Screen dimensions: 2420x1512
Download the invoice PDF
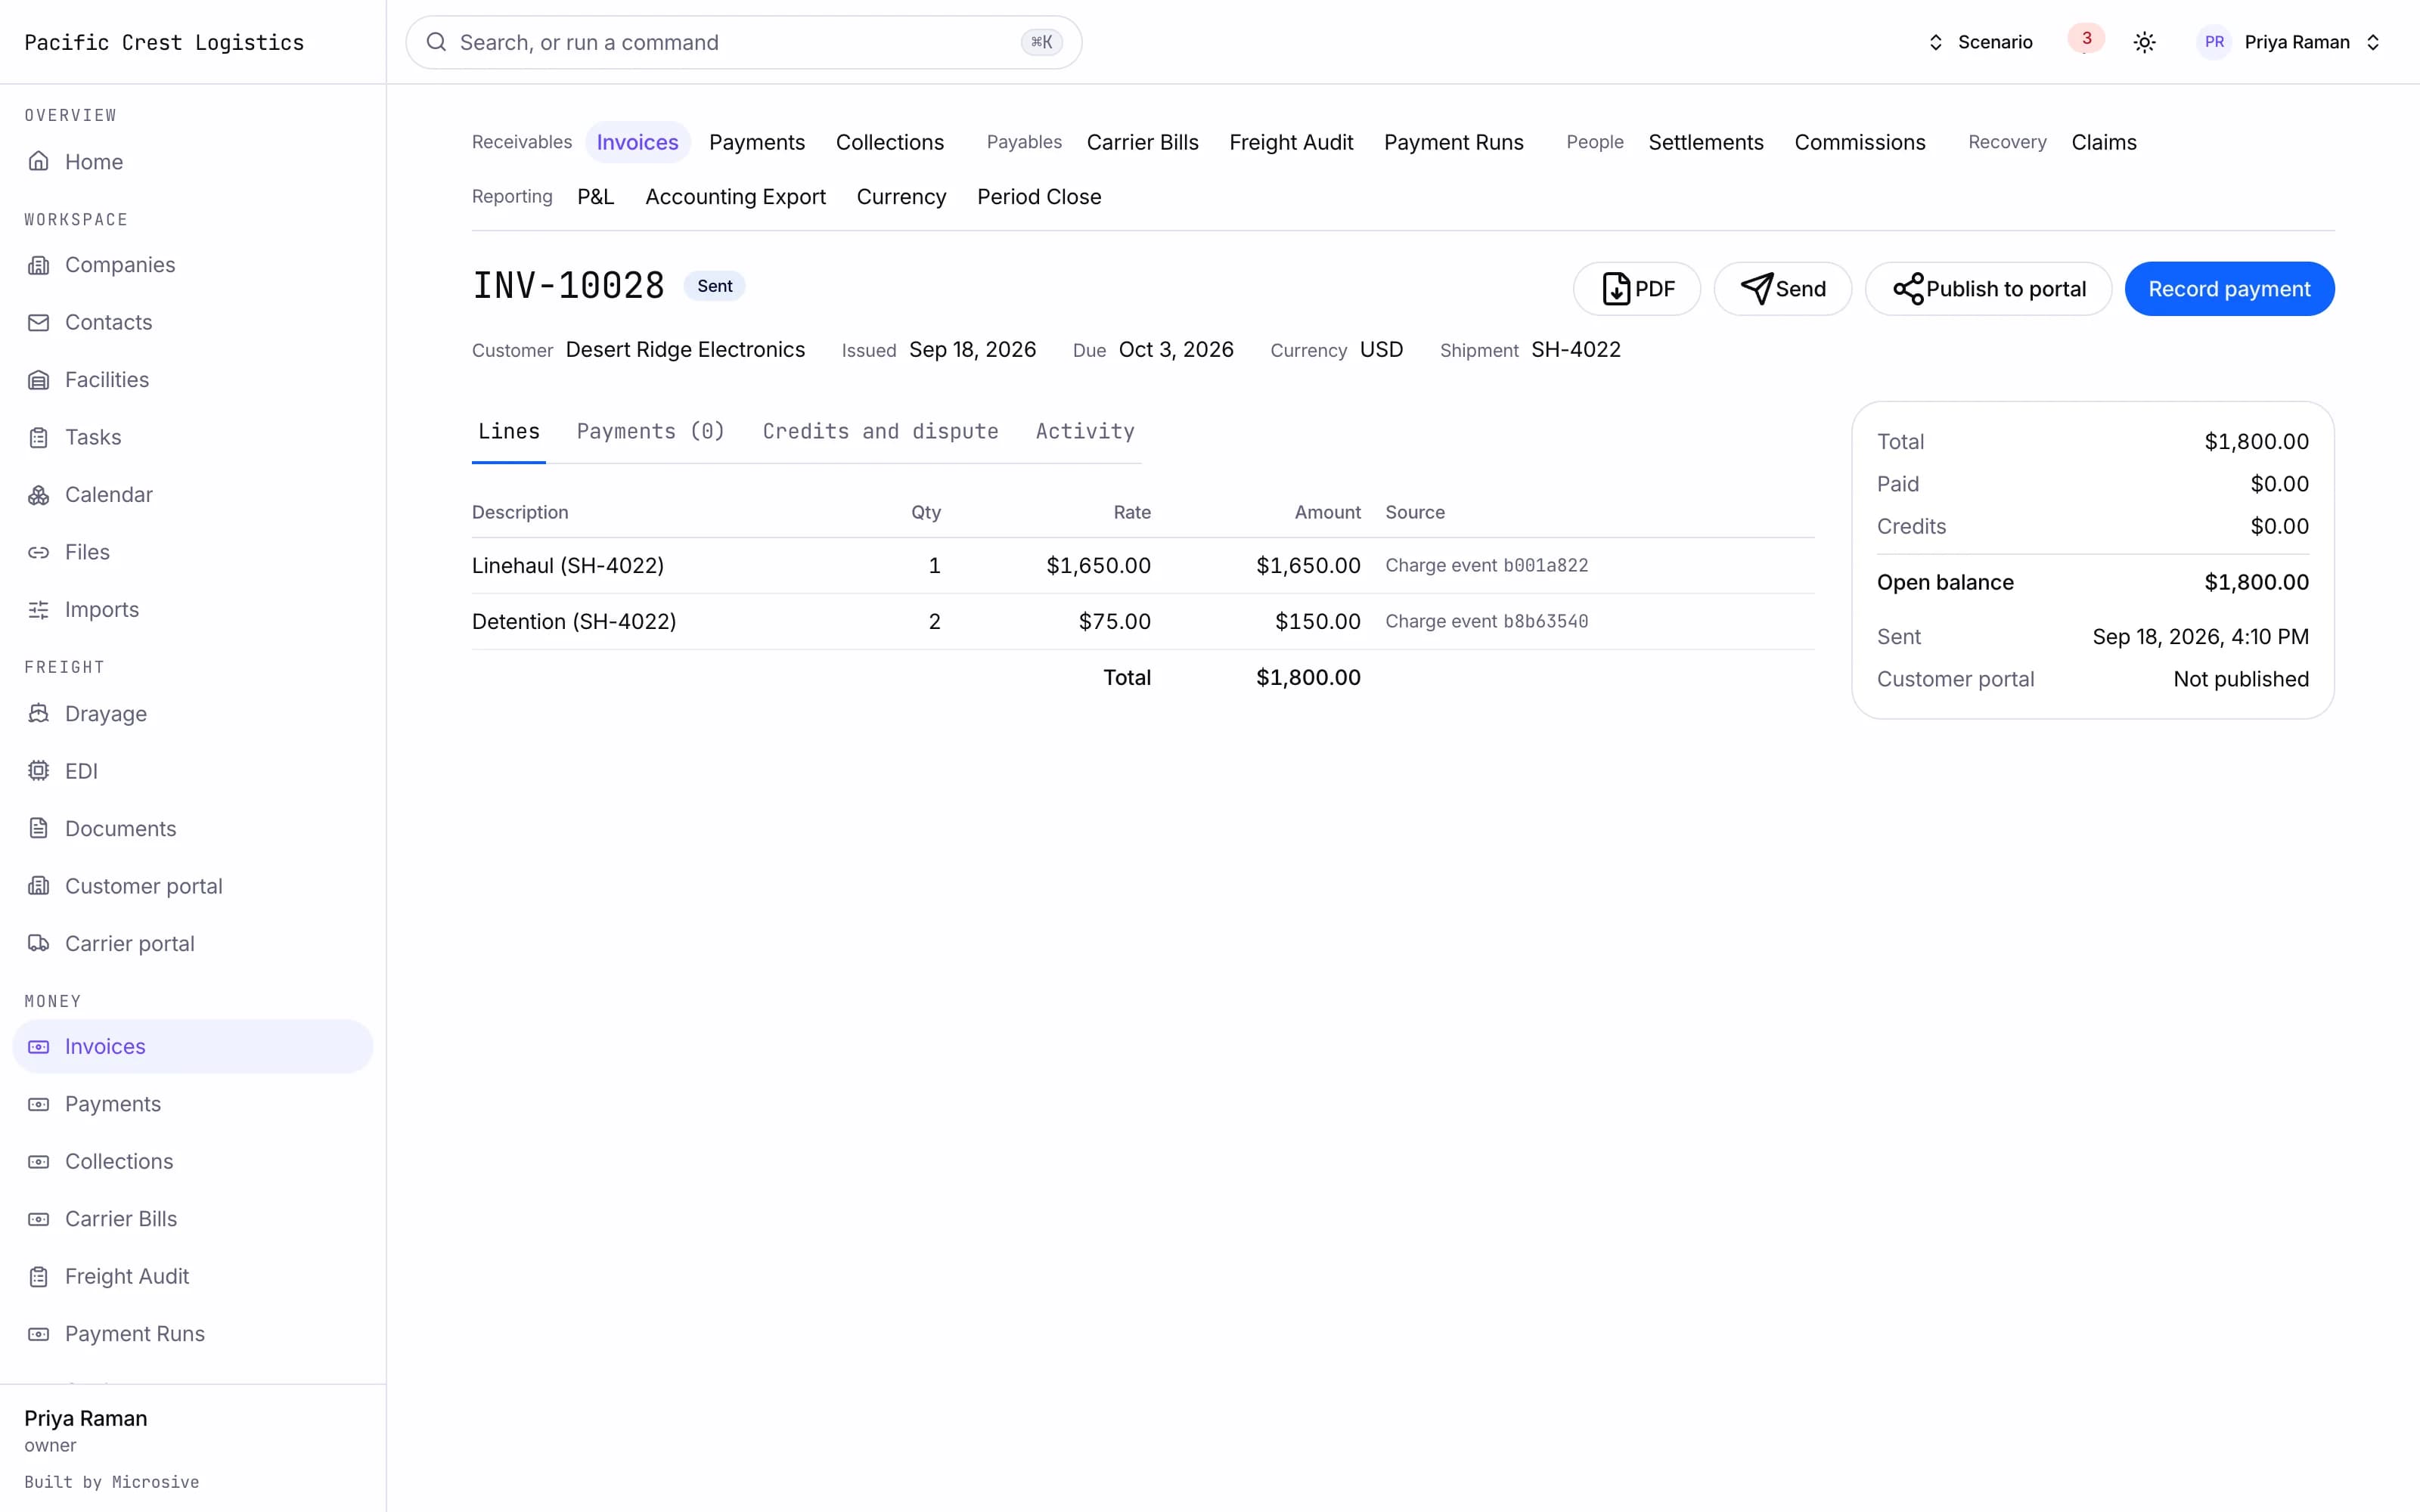pos(1637,289)
